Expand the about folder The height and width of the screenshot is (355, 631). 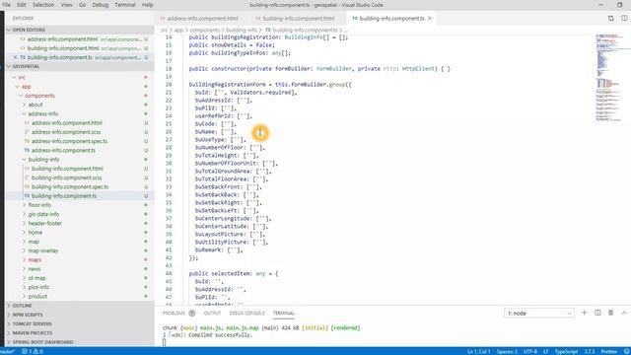pos(24,105)
